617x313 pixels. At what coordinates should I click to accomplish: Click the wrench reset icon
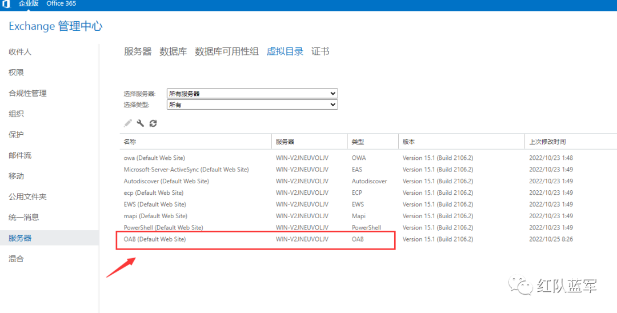click(141, 123)
